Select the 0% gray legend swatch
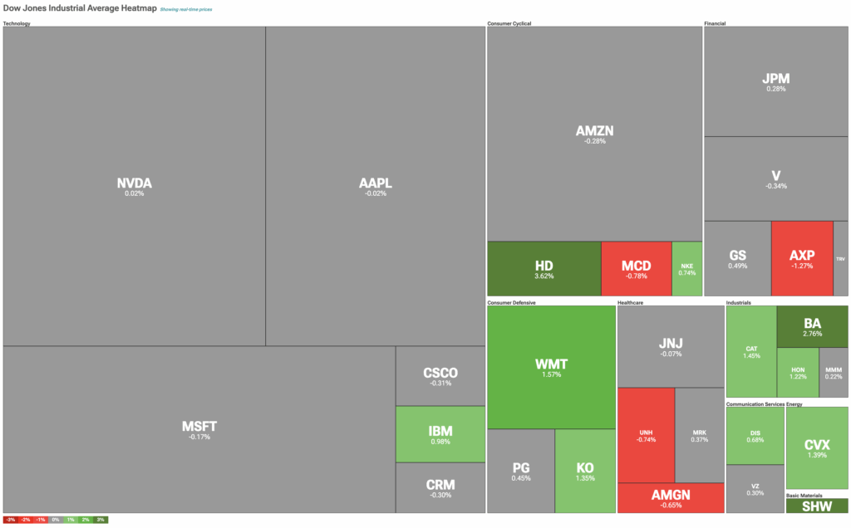The height and width of the screenshot is (528, 851). pyautogui.click(x=56, y=520)
